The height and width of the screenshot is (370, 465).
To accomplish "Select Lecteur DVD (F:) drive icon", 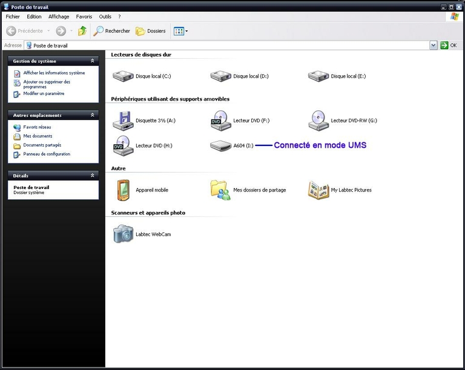I will tap(220, 121).
